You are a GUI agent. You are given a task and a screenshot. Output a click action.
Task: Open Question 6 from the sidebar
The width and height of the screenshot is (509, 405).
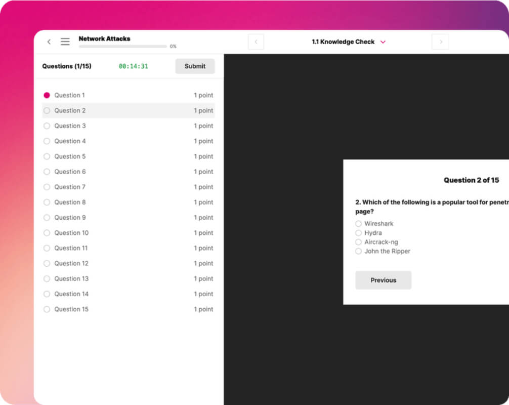tap(128, 172)
